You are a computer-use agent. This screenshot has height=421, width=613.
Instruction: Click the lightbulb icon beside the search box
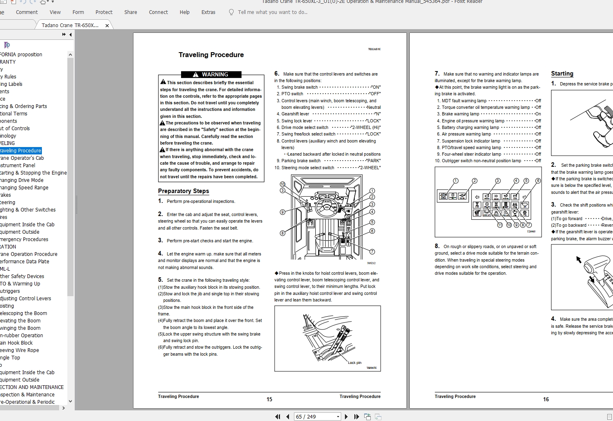tap(231, 12)
